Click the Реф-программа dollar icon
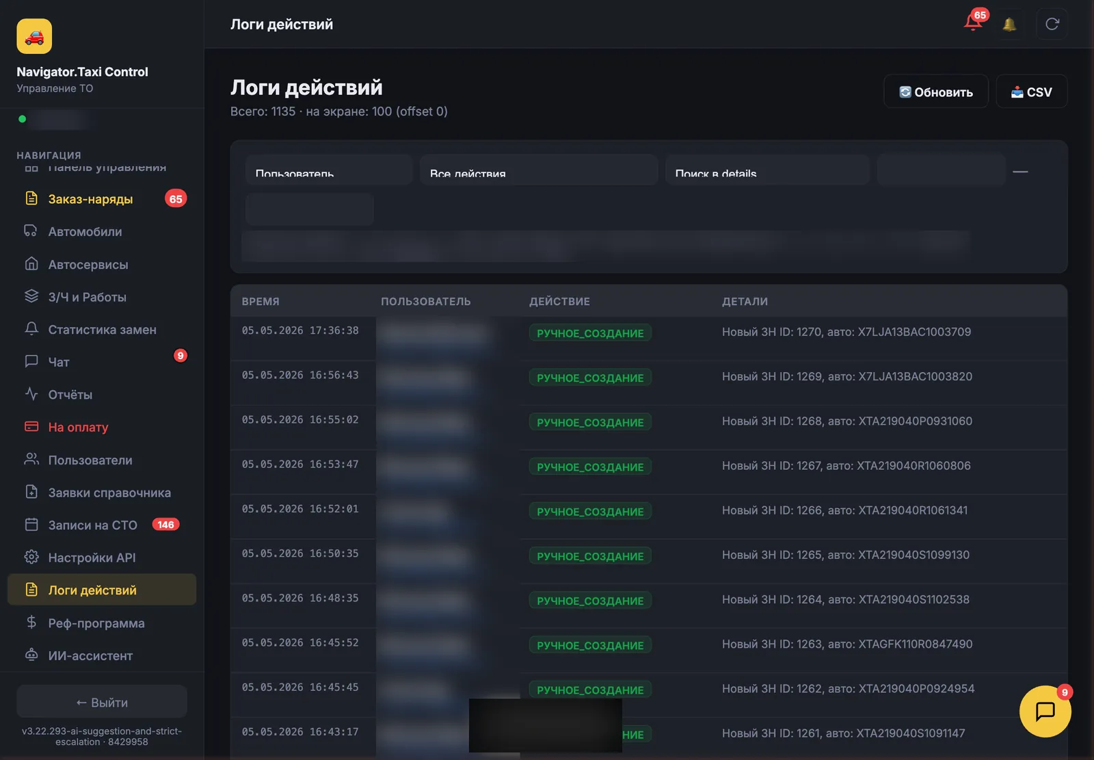This screenshot has width=1094, height=760. click(31, 623)
